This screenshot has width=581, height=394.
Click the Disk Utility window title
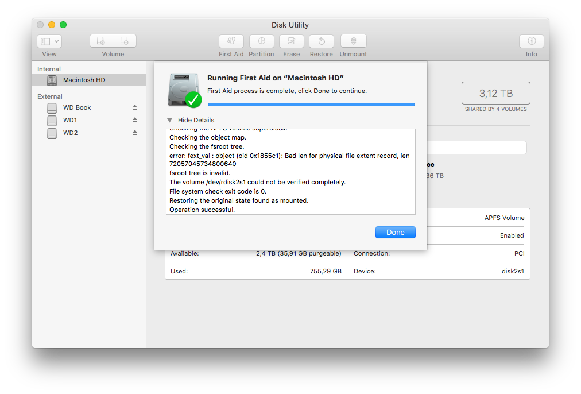click(x=290, y=25)
